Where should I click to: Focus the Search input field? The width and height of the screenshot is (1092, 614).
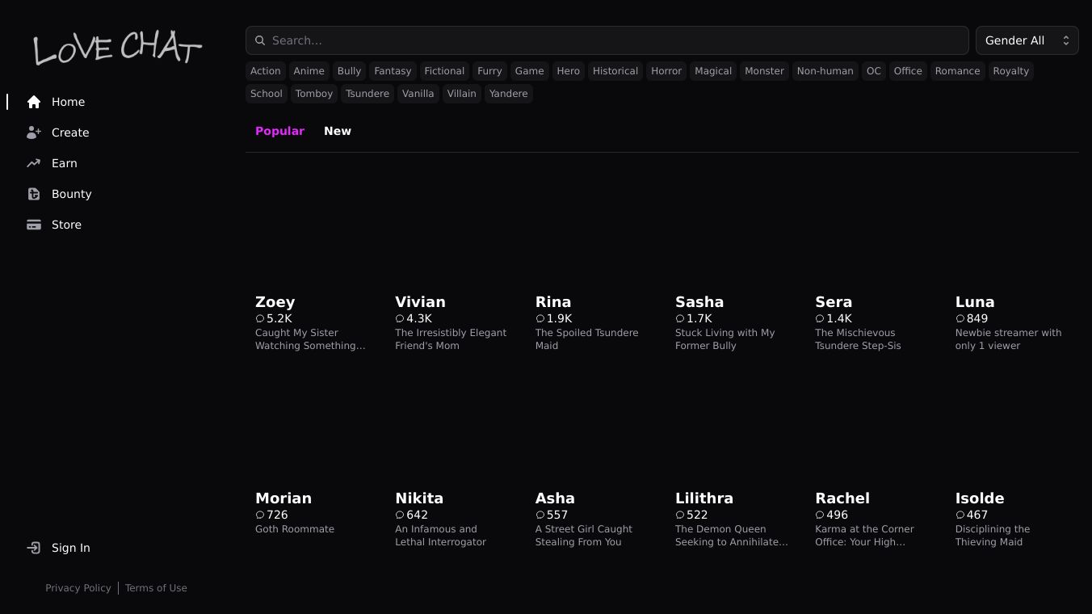(x=614, y=40)
